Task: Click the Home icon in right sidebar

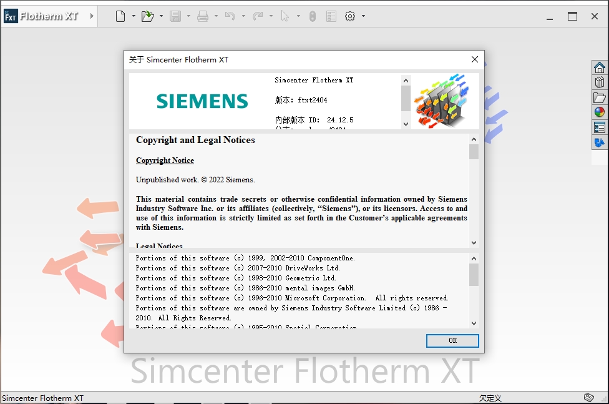Action: point(599,67)
